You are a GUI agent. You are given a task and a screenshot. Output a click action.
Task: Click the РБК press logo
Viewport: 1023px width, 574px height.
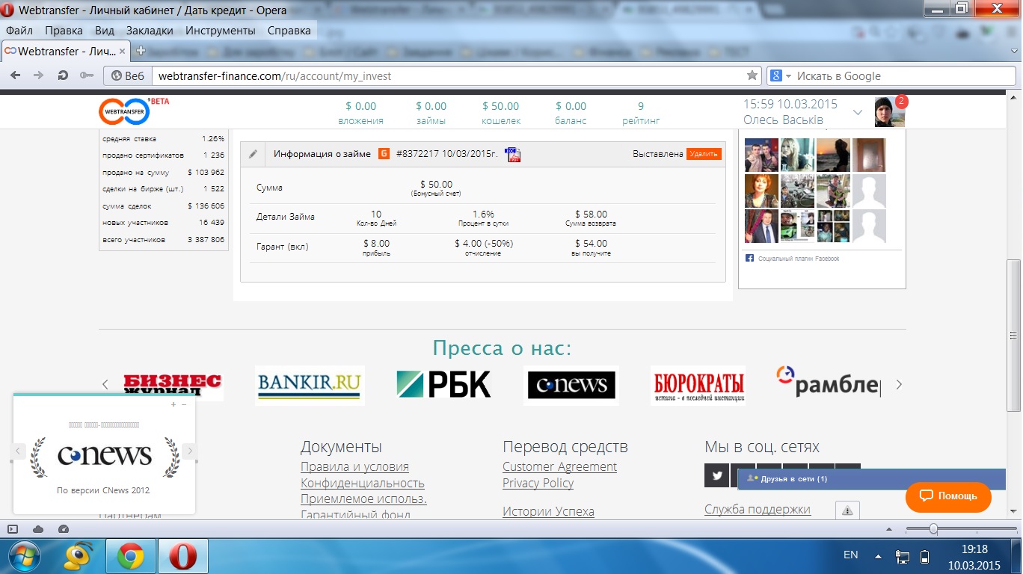(x=443, y=385)
